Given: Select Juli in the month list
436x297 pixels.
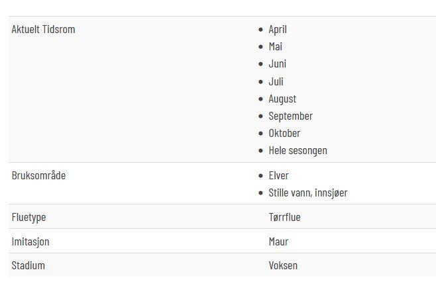Looking at the screenshot, I should (x=276, y=81).
